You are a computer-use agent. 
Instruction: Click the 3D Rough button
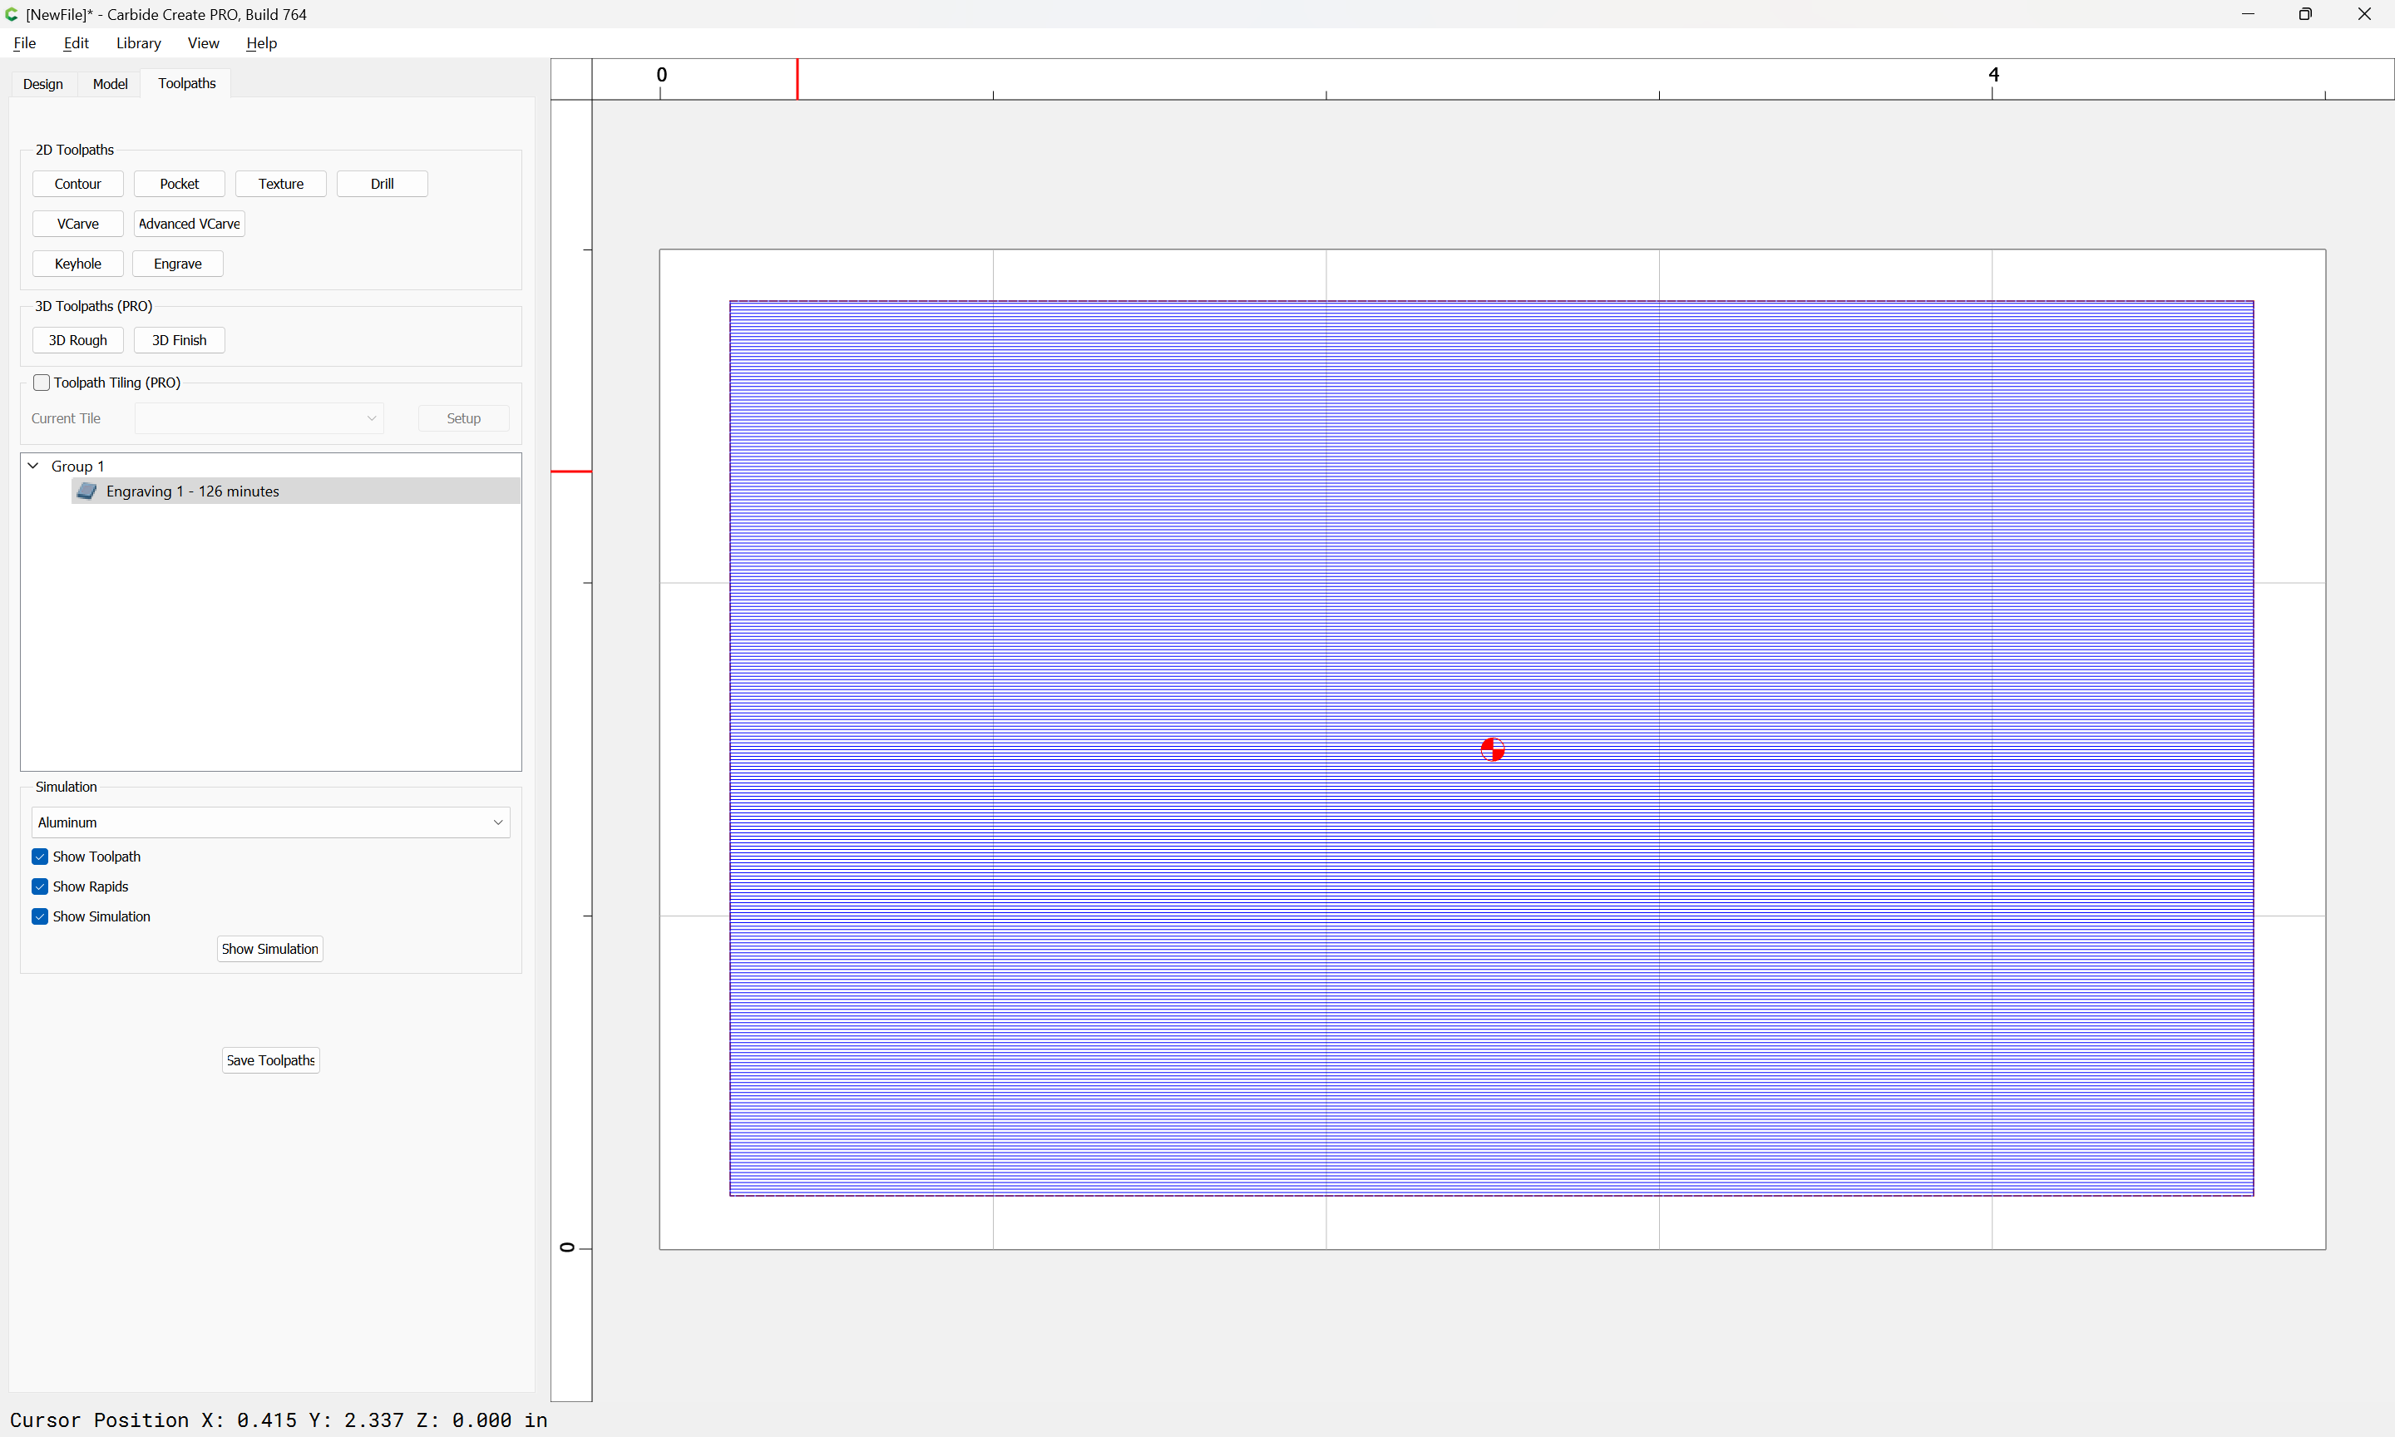(77, 340)
